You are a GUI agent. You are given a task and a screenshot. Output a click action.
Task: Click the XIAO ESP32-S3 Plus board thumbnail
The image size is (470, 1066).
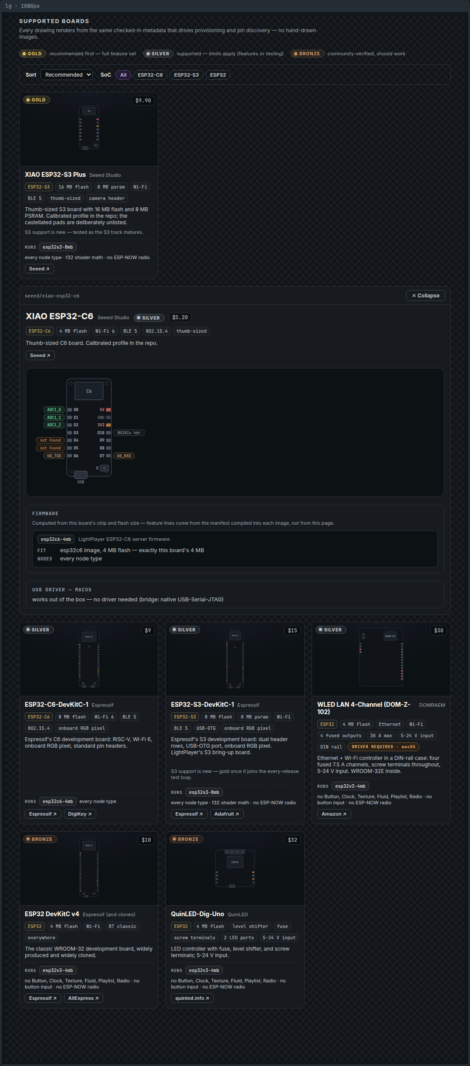89,128
